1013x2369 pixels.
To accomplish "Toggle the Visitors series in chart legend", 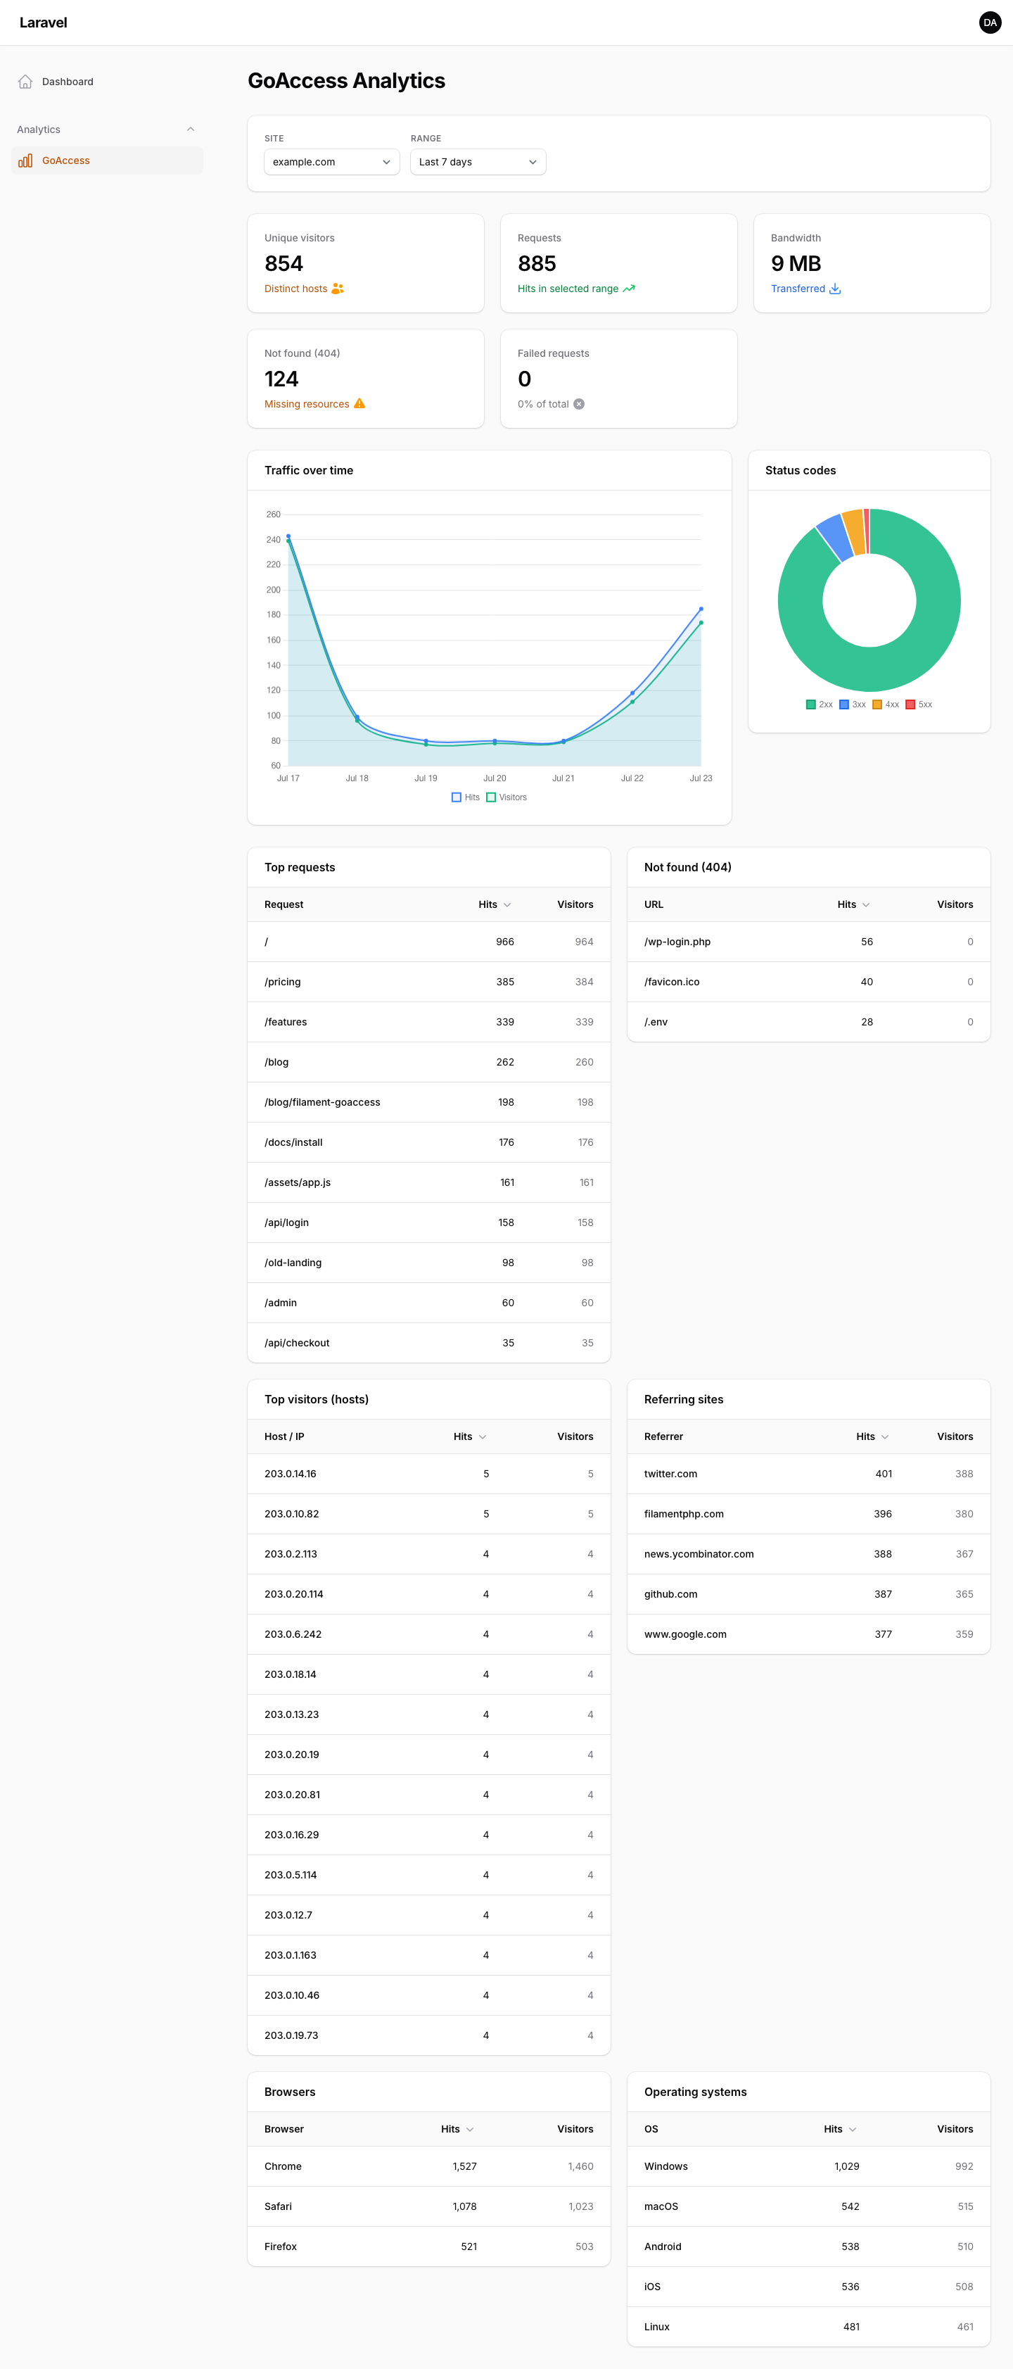I will point(507,797).
